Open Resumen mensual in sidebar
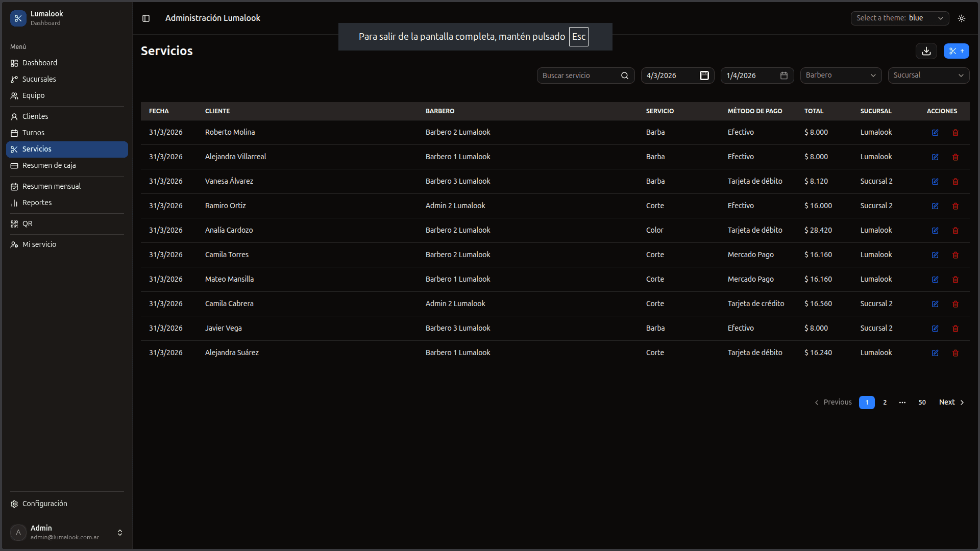 pos(67,186)
